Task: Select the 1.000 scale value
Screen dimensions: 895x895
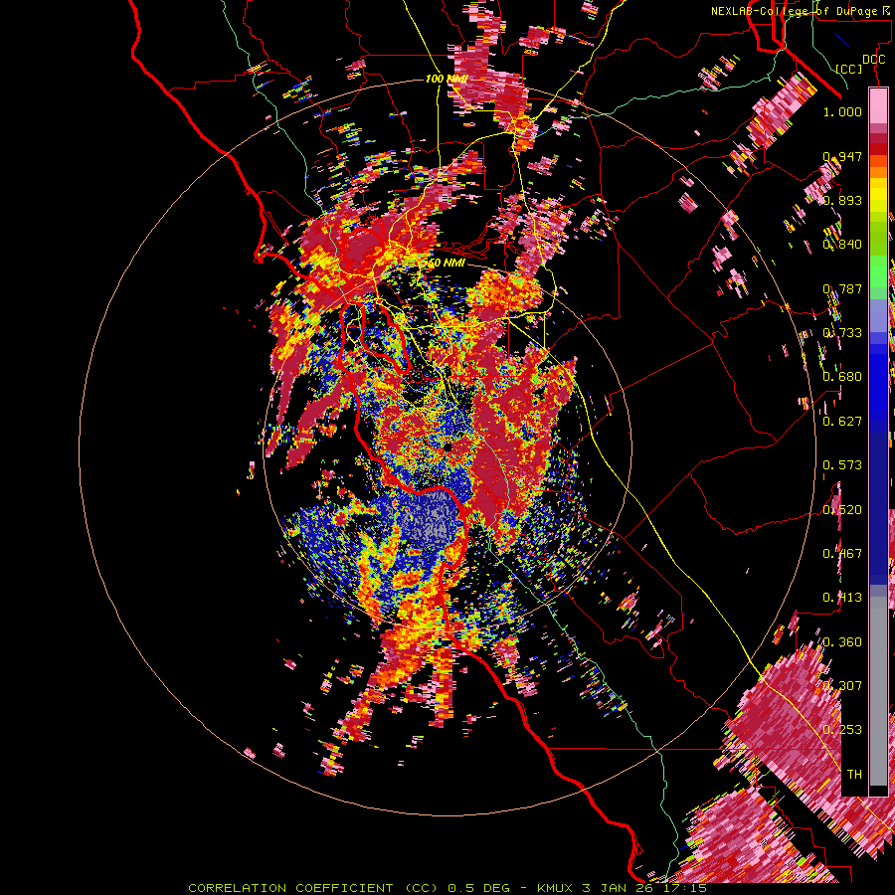Action: [x=842, y=111]
